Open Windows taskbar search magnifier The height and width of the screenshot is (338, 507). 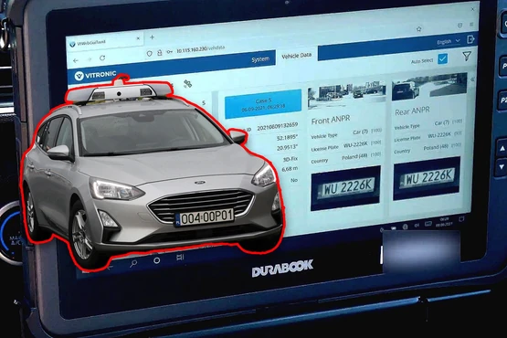[133, 263]
